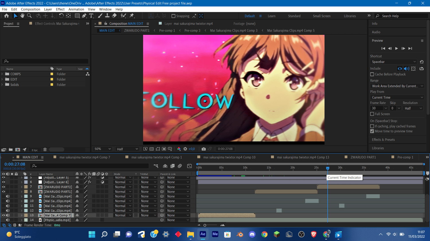Image resolution: width=430 pixels, height=241 pixels.
Task: Hide the ZWARUDO PART1 layer video
Action: [x=3, y=192]
